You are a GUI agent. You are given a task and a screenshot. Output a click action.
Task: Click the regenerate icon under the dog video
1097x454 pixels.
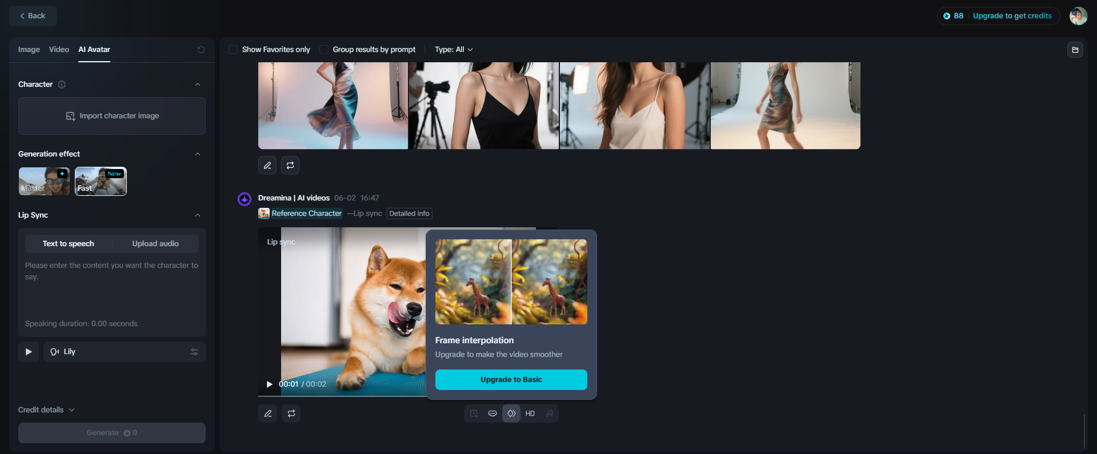(291, 413)
